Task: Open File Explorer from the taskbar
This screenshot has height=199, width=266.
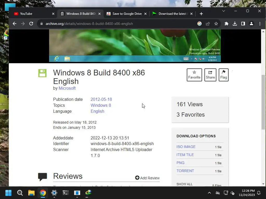Action: [31, 193]
